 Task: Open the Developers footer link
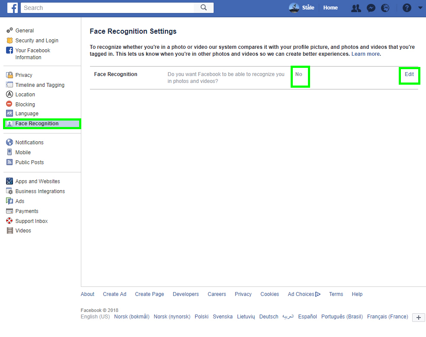coord(186,294)
